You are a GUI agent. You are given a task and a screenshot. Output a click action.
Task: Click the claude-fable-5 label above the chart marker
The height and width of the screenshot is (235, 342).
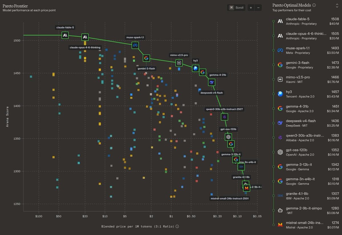[65, 27]
